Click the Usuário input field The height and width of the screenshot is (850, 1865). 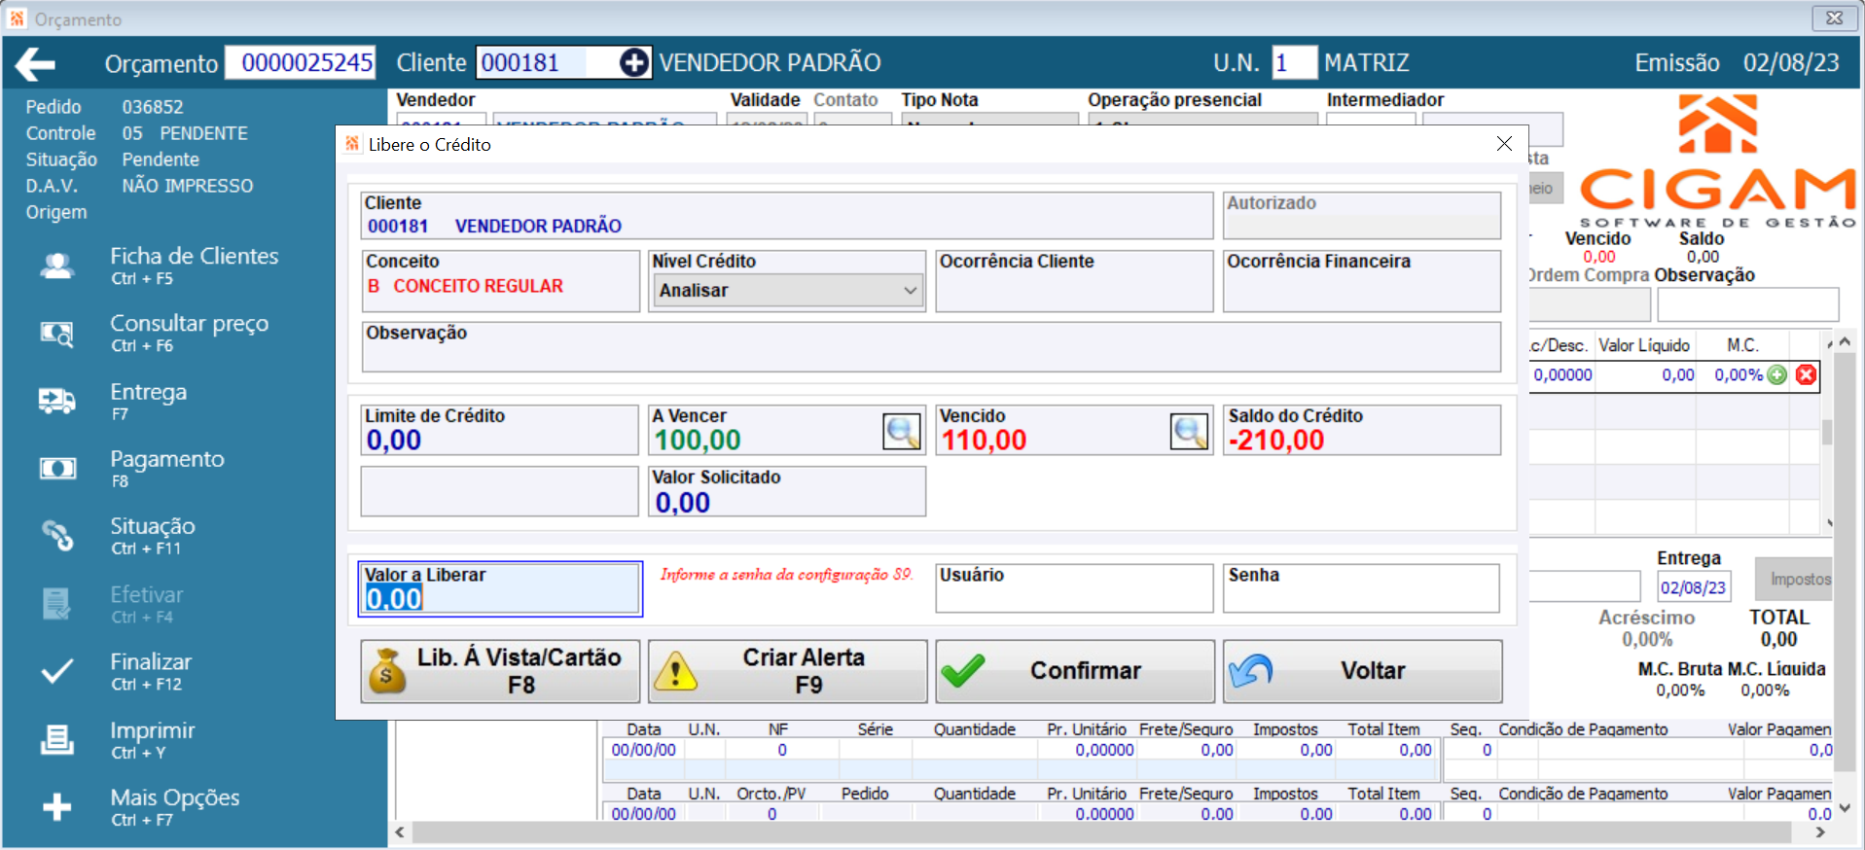1074,588
